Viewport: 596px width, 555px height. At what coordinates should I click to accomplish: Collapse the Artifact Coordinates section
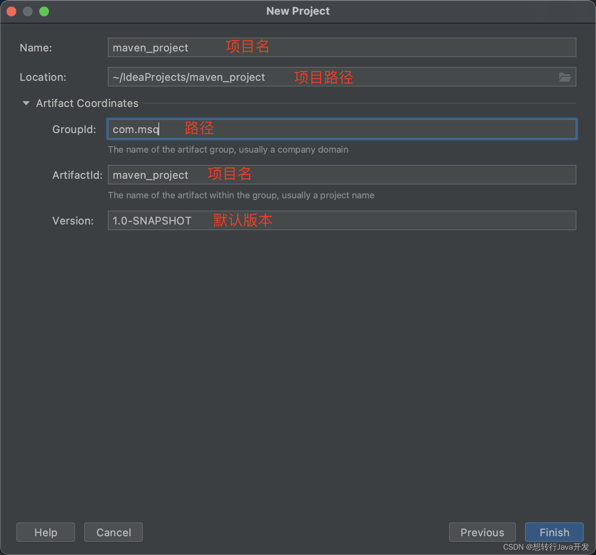[26, 103]
